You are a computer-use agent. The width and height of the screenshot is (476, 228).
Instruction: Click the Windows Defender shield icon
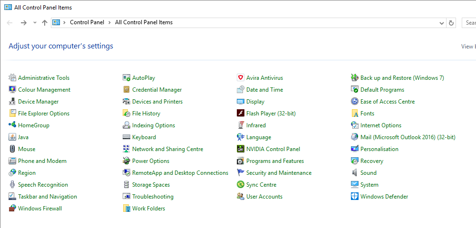pos(355,197)
